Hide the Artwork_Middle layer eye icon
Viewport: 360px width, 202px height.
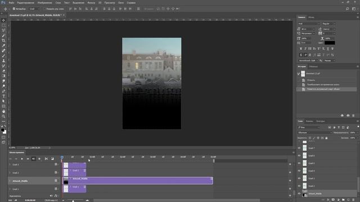pos(299,194)
